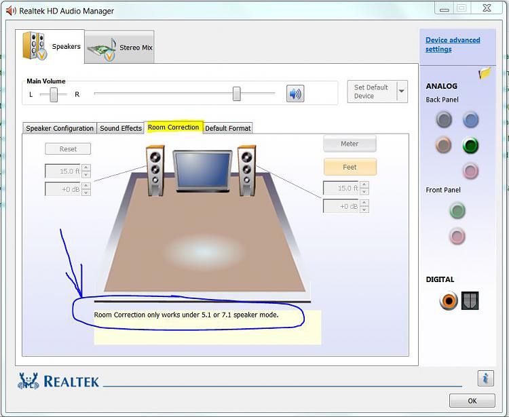Increase right speaker gain with up arrow

[x=364, y=203]
